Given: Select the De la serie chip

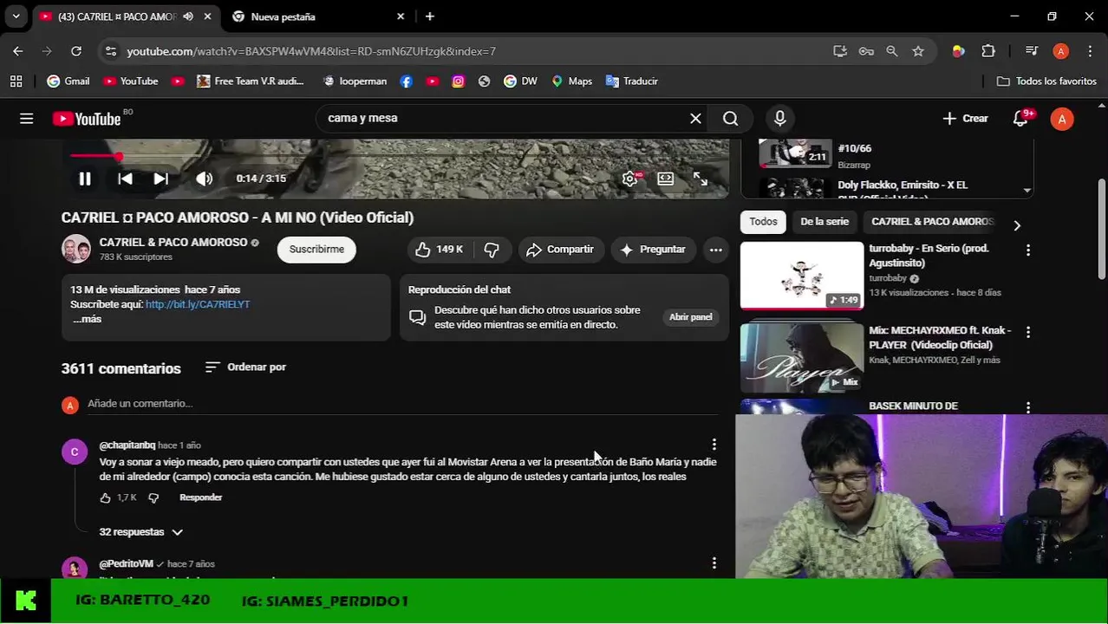Looking at the screenshot, I should click(x=824, y=222).
